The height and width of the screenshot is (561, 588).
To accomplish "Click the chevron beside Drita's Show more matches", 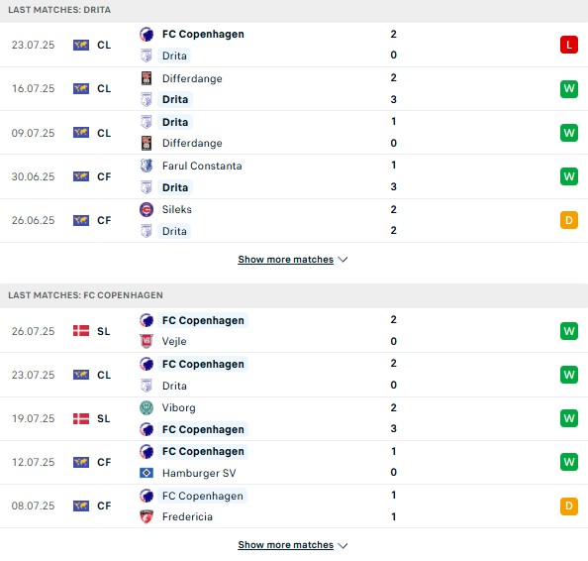I will pos(343,260).
